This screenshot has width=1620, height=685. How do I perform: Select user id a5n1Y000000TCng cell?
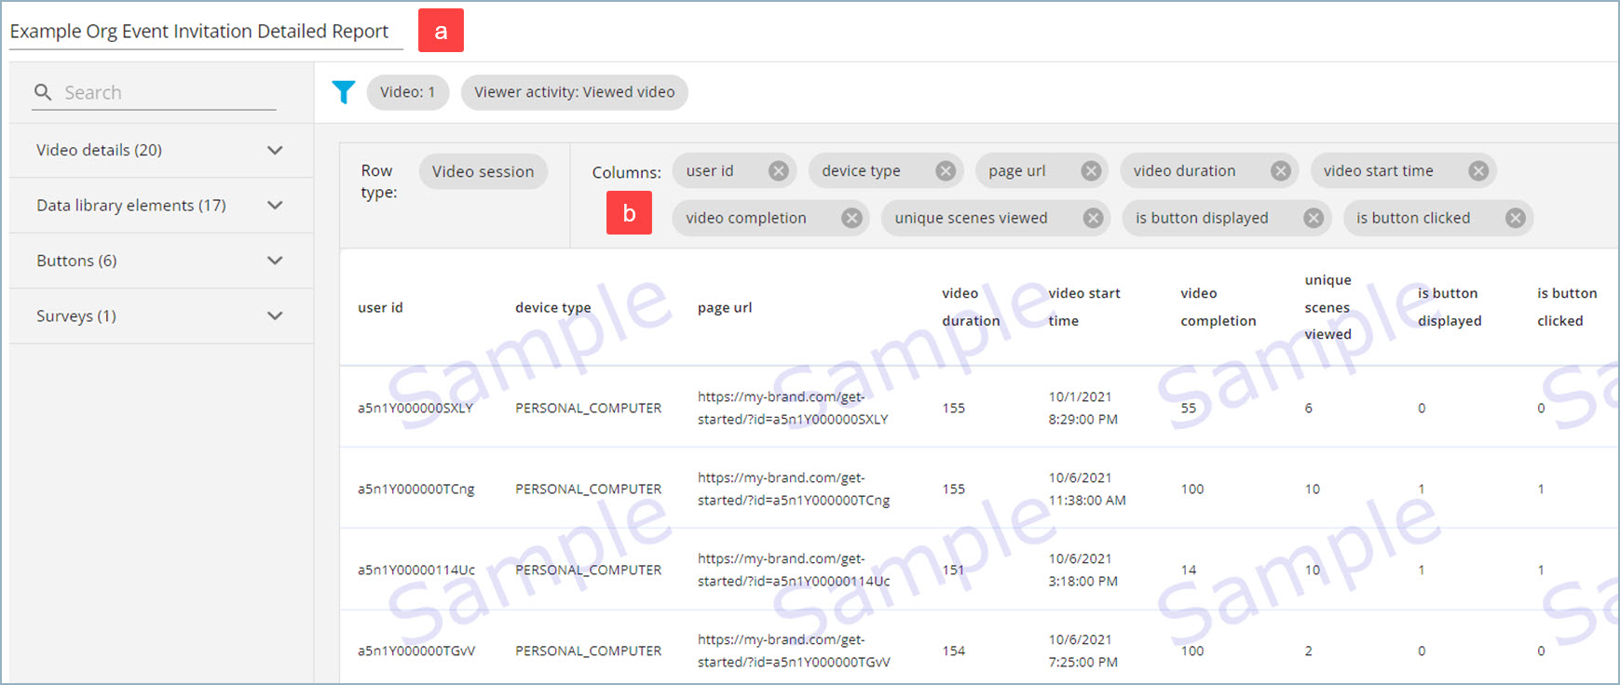coord(416,489)
